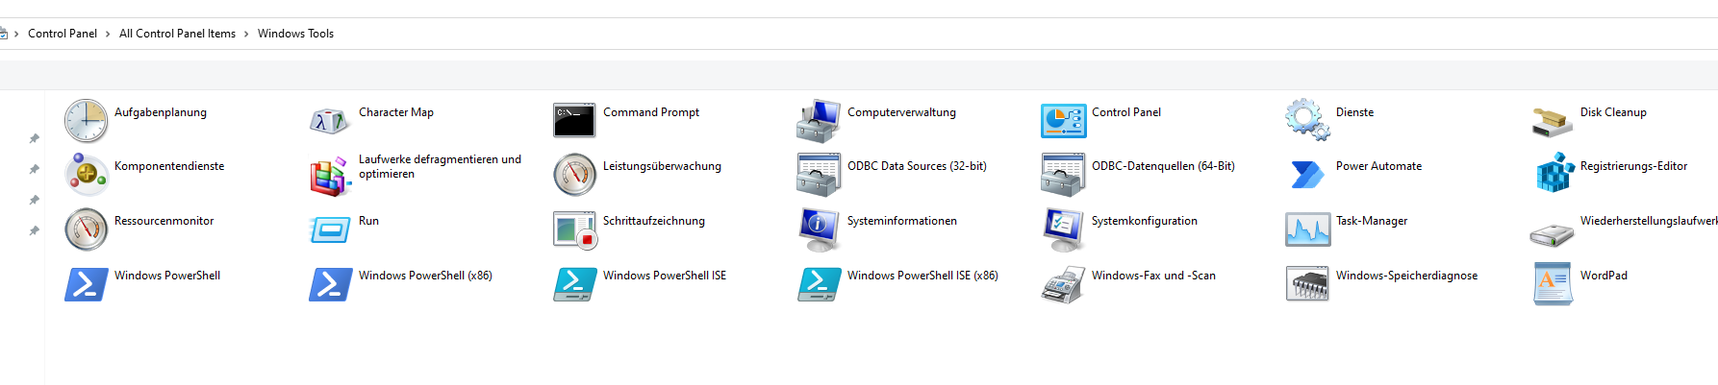Launch the Task-Manager icon
1718x385 pixels.
1308,229
